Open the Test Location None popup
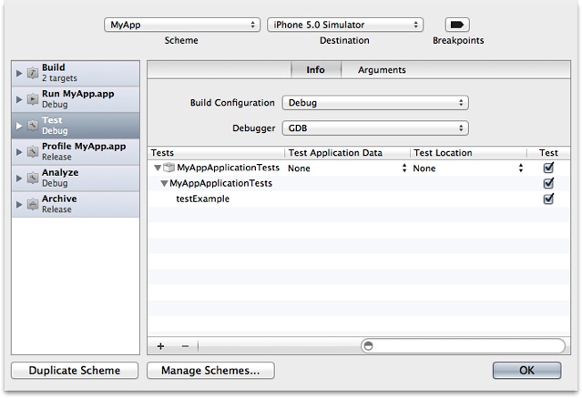 [x=468, y=168]
